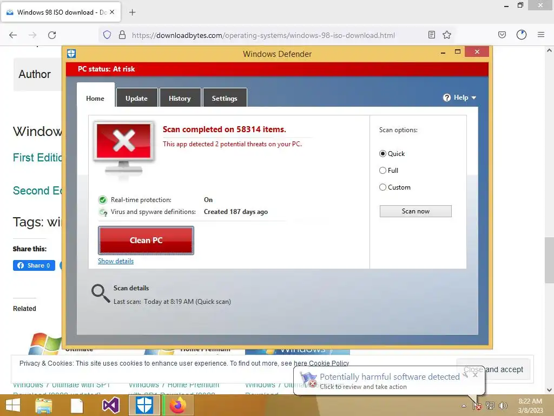This screenshot has height=416, width=554.
Task: Click the Action Center flag tray icon
Action: tap(477, 406)
